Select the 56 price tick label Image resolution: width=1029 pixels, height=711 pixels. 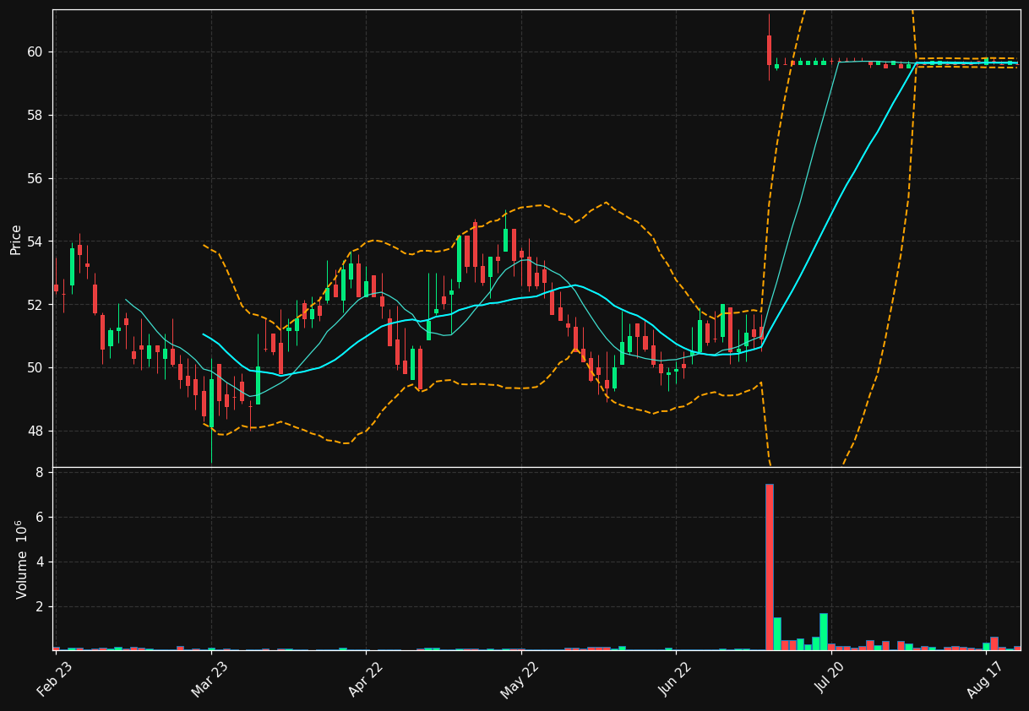[36, 178]
